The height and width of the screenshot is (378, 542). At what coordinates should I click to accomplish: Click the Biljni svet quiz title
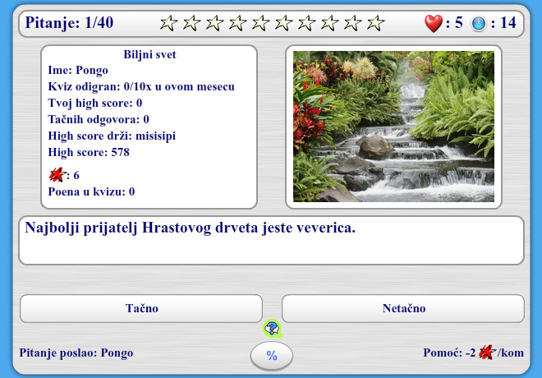tap(149, 54)
